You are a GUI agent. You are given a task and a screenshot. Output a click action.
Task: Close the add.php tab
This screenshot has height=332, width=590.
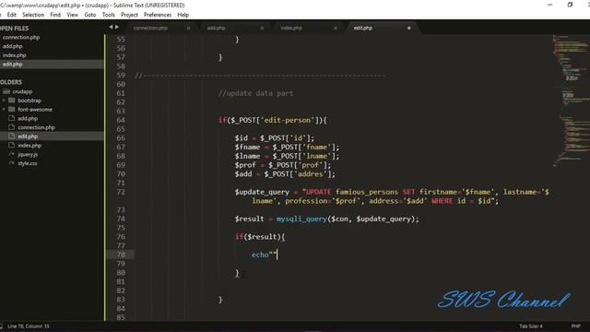(x=262, y=28)
